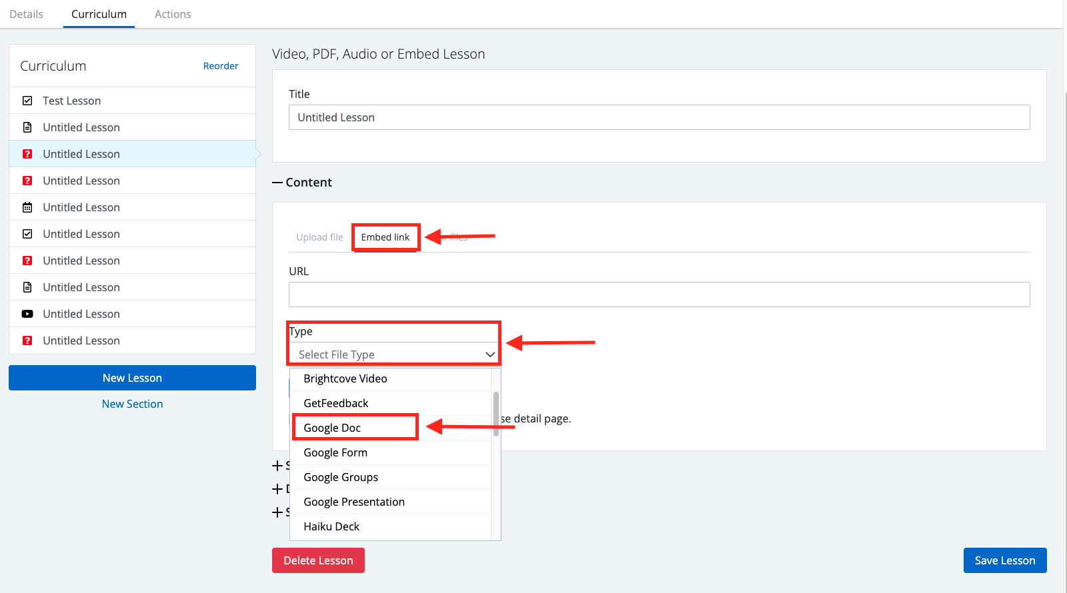Choose Google Doc from the type list
The image size is (1067, 593).
pyautogui.click(x=332, y=428)
